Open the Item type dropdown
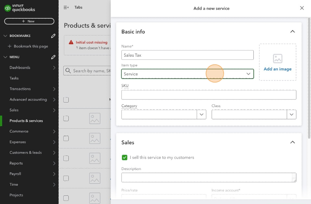This screenshot has height=204, width=311. click(x=187, y=74)
